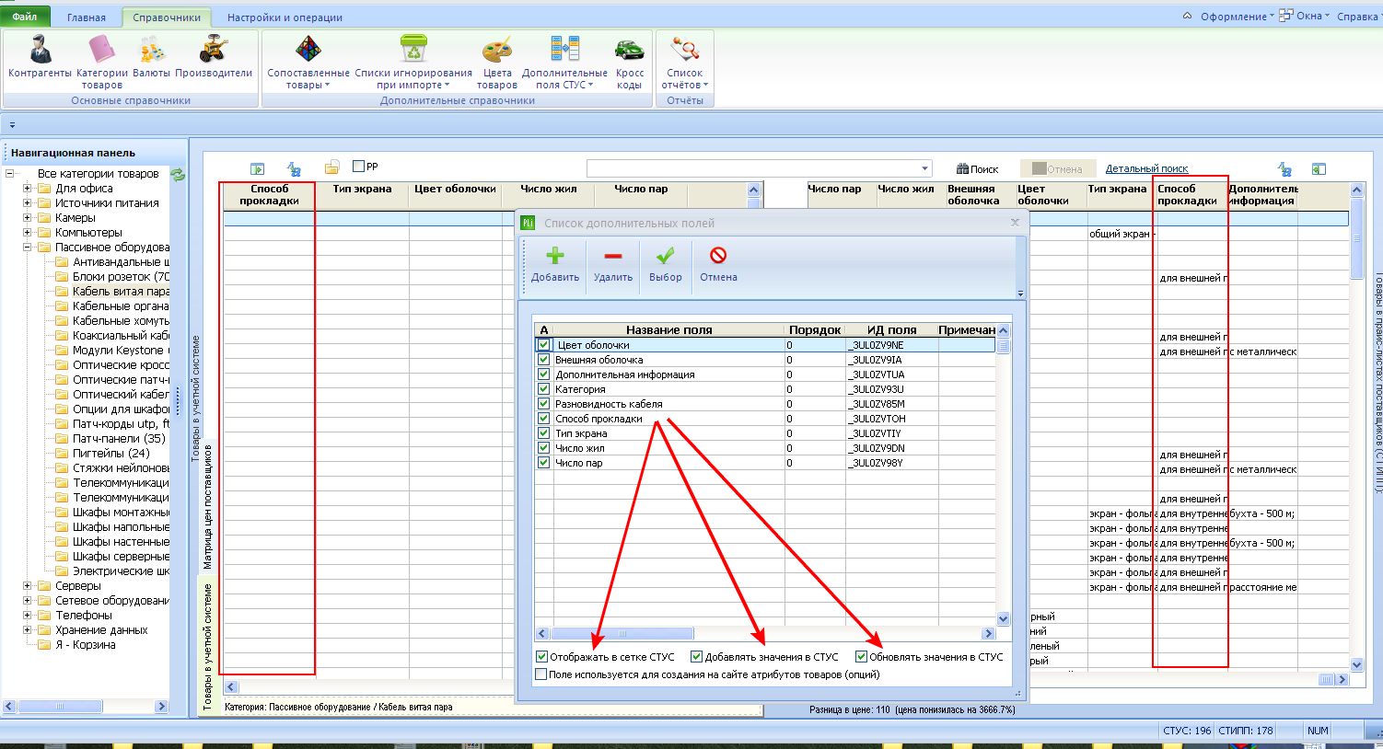The image size is (1383, 749).
Task: Toggle the PP checkbox
Action: click(x=359, y=167)
